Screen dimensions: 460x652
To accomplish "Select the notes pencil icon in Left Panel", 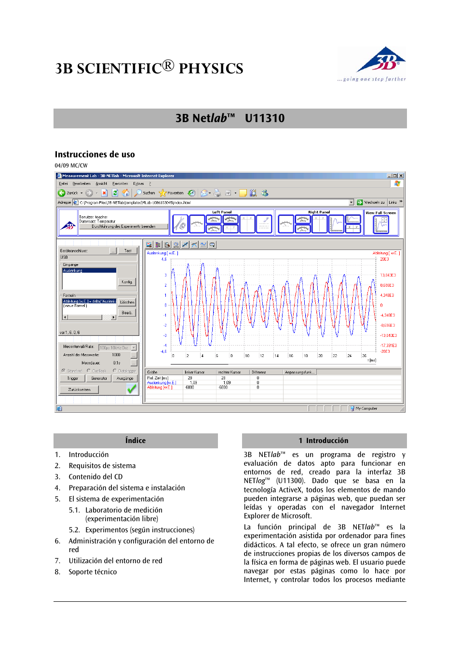I will coord(264,224).
